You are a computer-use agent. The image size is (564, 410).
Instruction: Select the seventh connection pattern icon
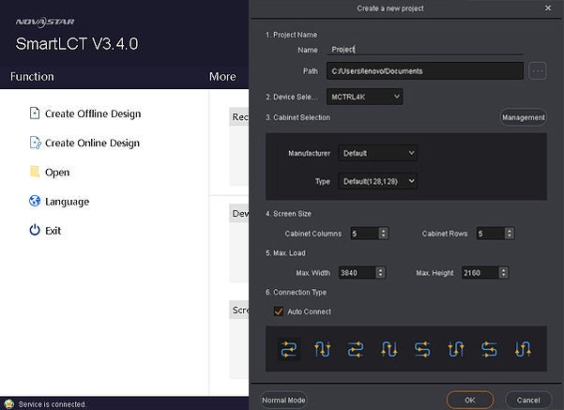click(x=489, y=349)
